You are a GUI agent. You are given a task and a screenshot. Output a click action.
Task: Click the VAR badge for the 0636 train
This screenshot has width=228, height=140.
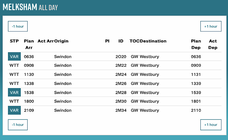(x=14, y=57)
